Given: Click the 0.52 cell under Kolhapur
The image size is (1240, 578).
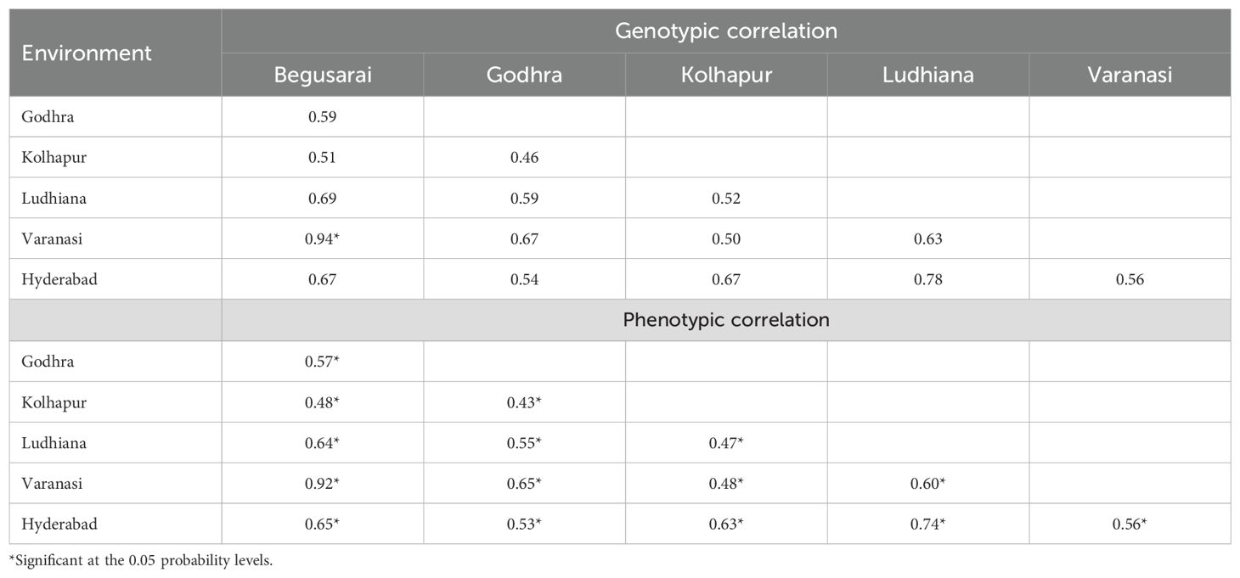Looking at the screenshot, I should pyautogui.click(x=726, y=199).
